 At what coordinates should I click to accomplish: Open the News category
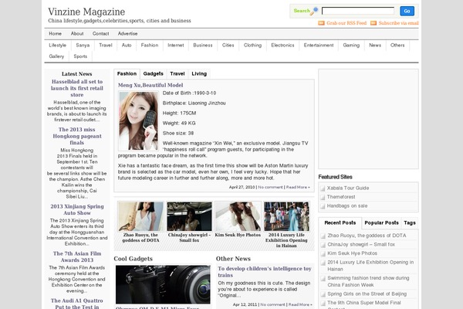[375, 46]
